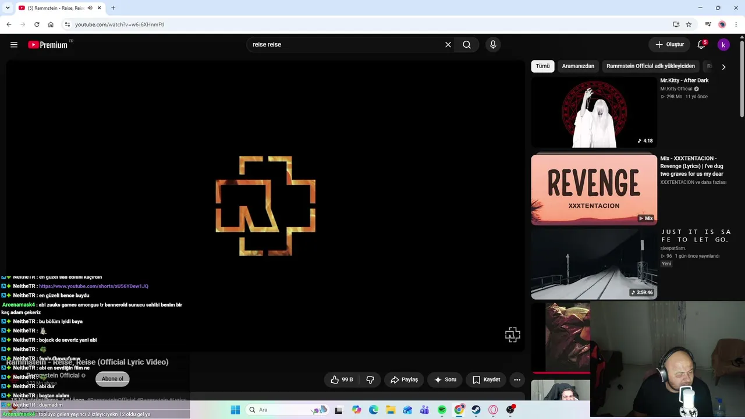The height and width of the screenshot is (419, 745).
Task: Focus the address bar URL
Action: 120,24
